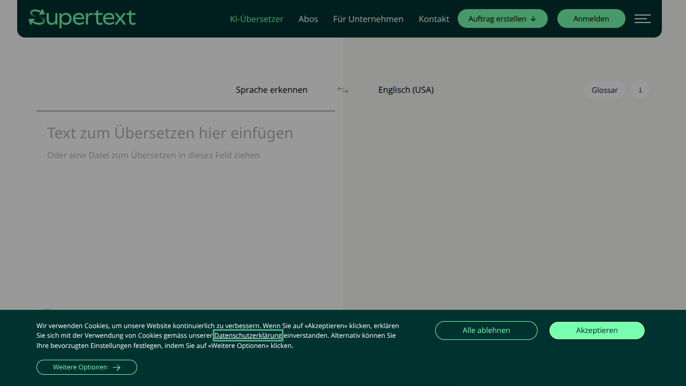Click the Alle ablehnen cookie button
This screenshot has width=686, height=386.
coord(486,330)
